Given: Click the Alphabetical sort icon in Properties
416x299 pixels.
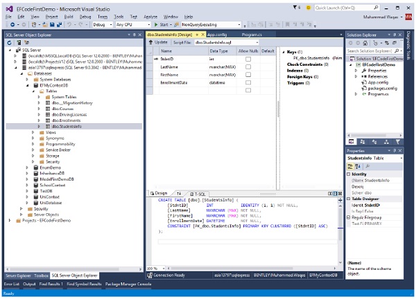Looking at the screenshot, I should click(358, 166).
